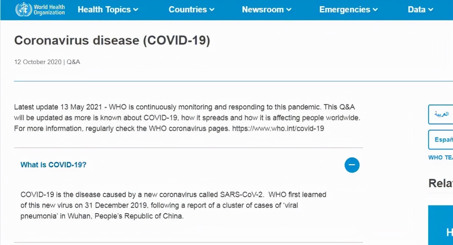The image size is (453, 245).
Task: Click the 'Coronavirus disease (COVID-19)' page title
Action: click(112, 40)
